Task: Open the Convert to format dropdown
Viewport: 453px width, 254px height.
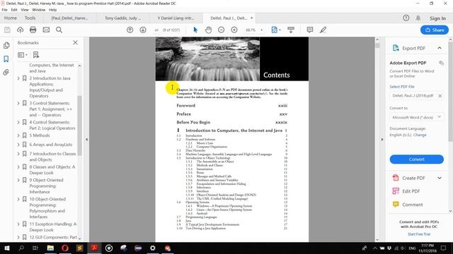Action: pos(416,117)
